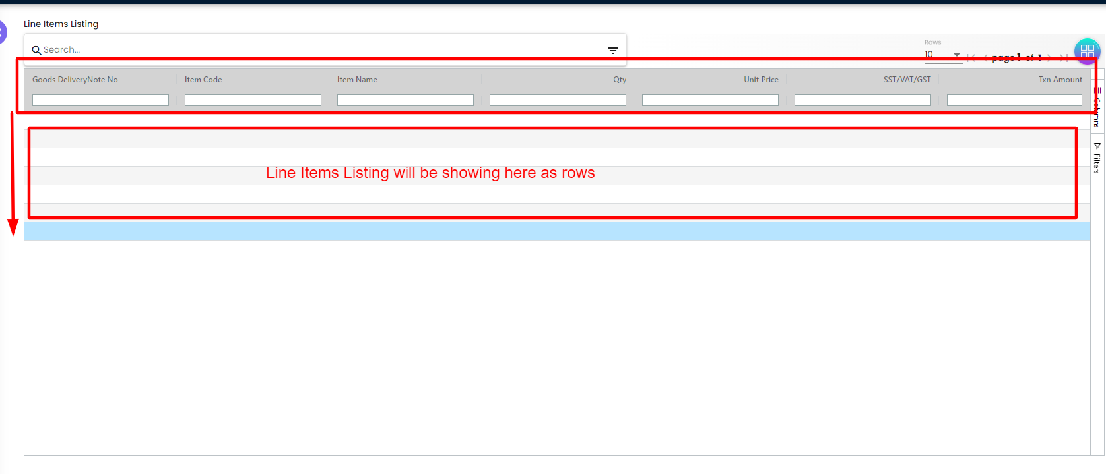Click the magnifier search icon
1106x474 pixels.
click(36, 50)
